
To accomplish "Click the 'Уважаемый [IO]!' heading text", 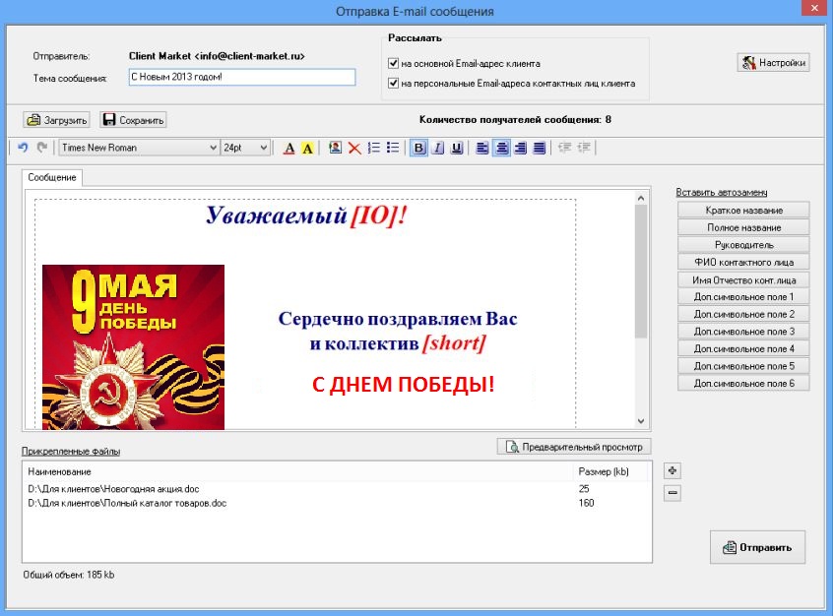I will pos(306,216).
